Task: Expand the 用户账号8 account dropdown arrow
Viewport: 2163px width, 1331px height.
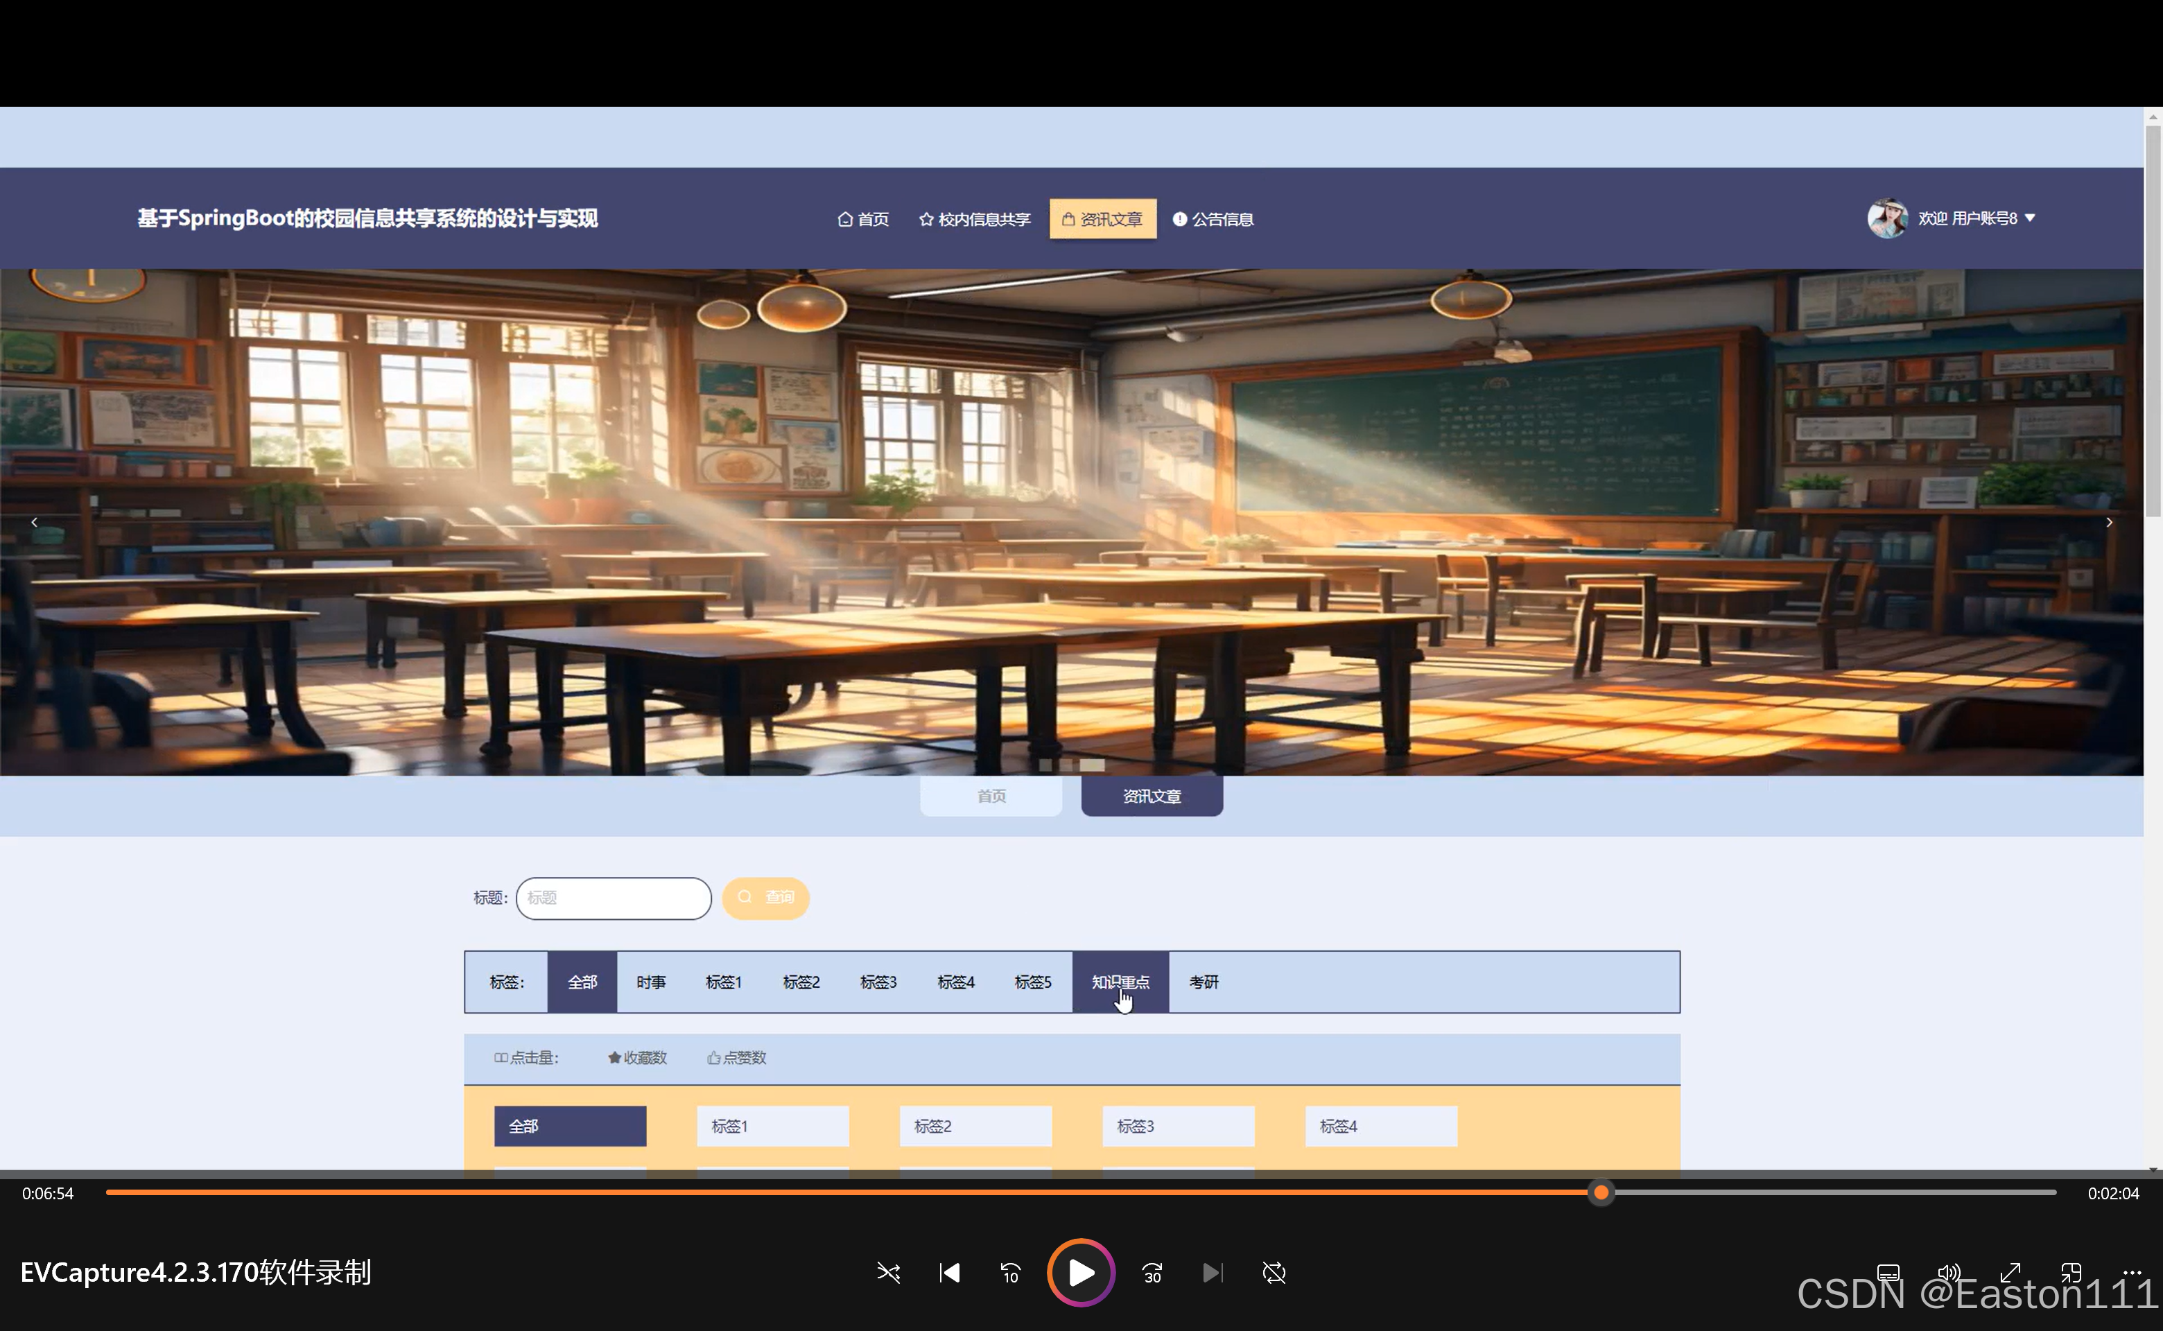Action: tap(2030, 218)
